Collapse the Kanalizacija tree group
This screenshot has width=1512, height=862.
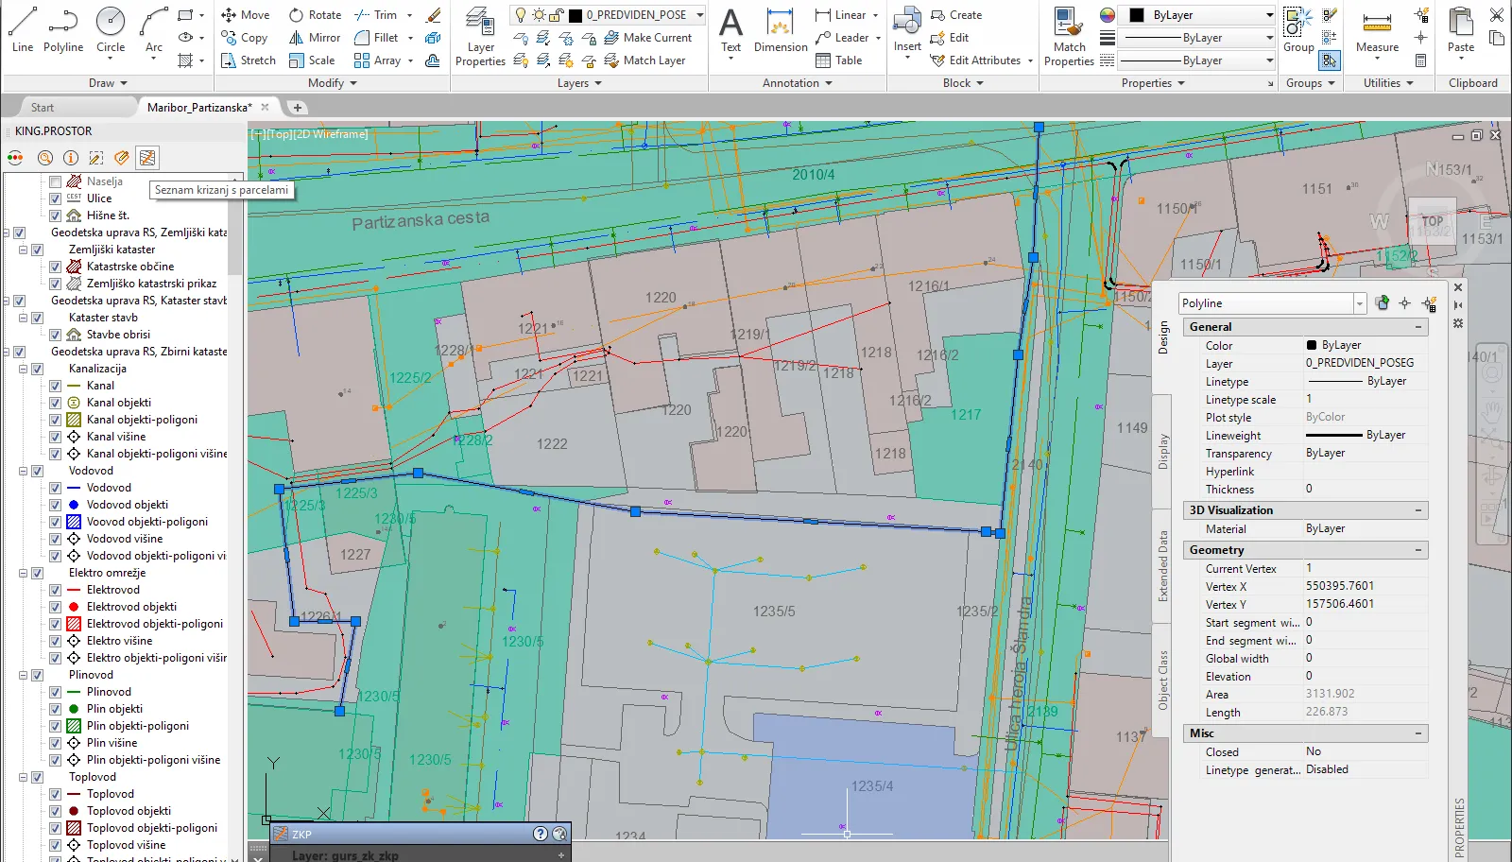[24, 369]
